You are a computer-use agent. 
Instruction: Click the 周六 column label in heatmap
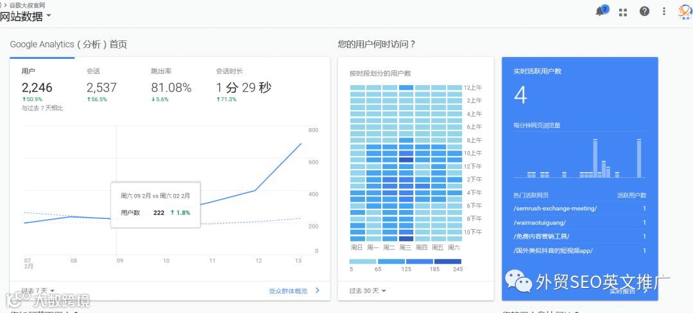click(454, 247)
